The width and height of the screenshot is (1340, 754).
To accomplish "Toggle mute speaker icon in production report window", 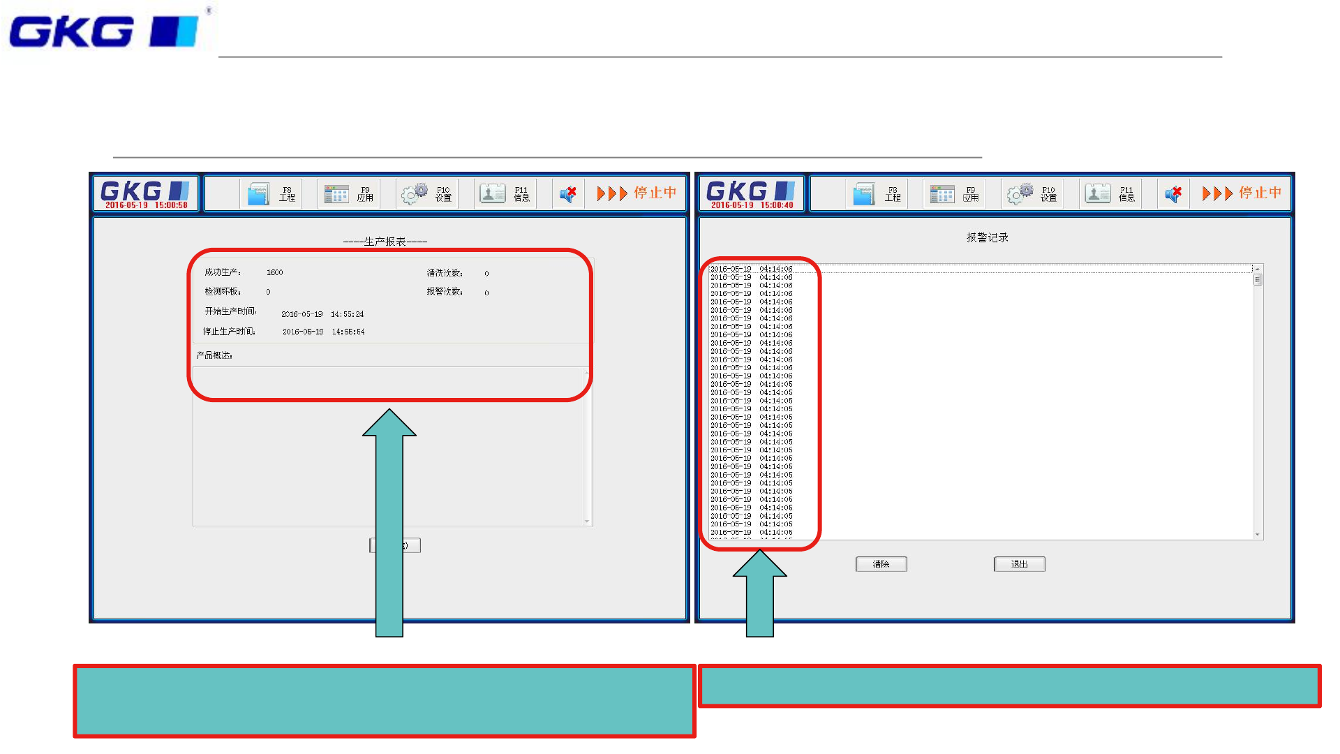I will (568, 193).
